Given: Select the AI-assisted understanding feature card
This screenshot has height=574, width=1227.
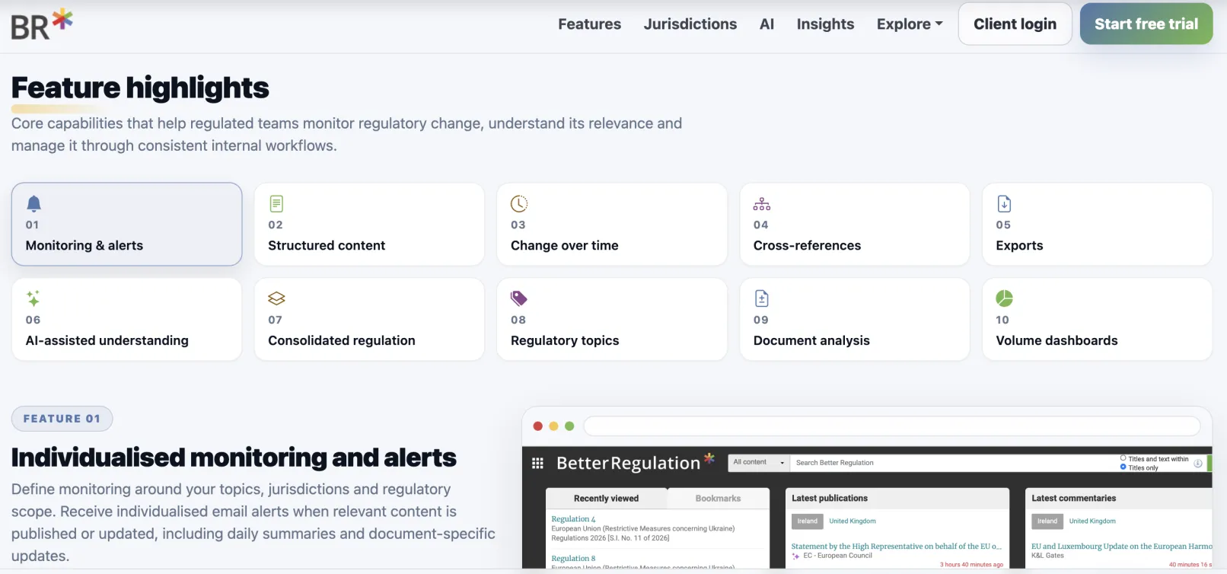Looking at the screenshot, I should [x=126, y=319].
